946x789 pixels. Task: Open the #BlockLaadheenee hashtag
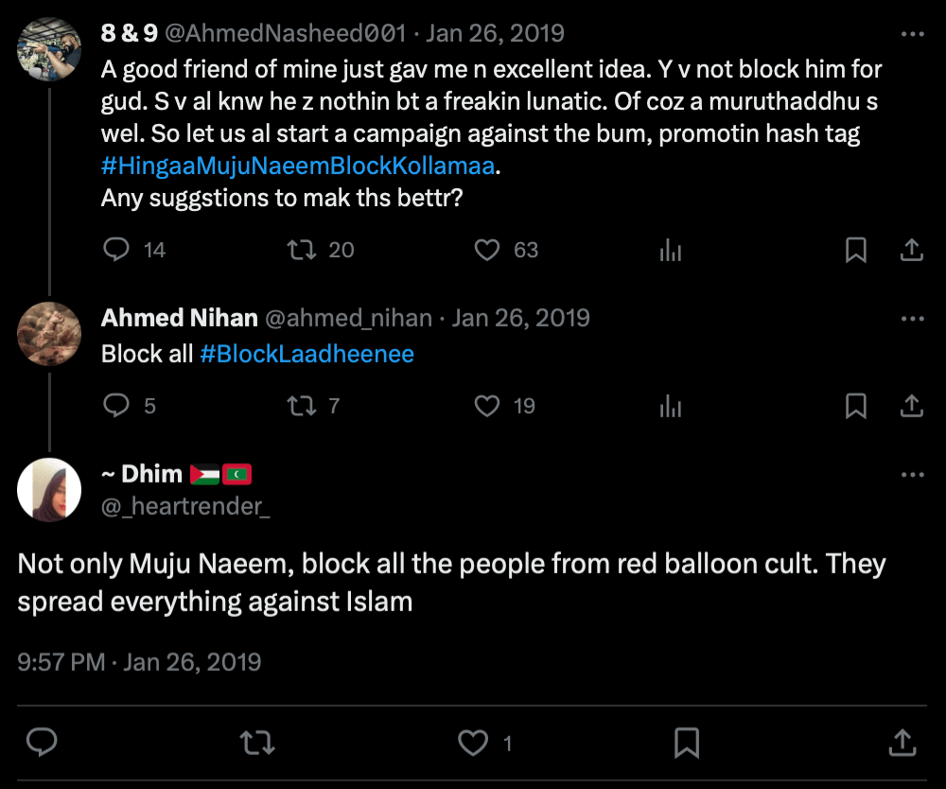[307, 354]
